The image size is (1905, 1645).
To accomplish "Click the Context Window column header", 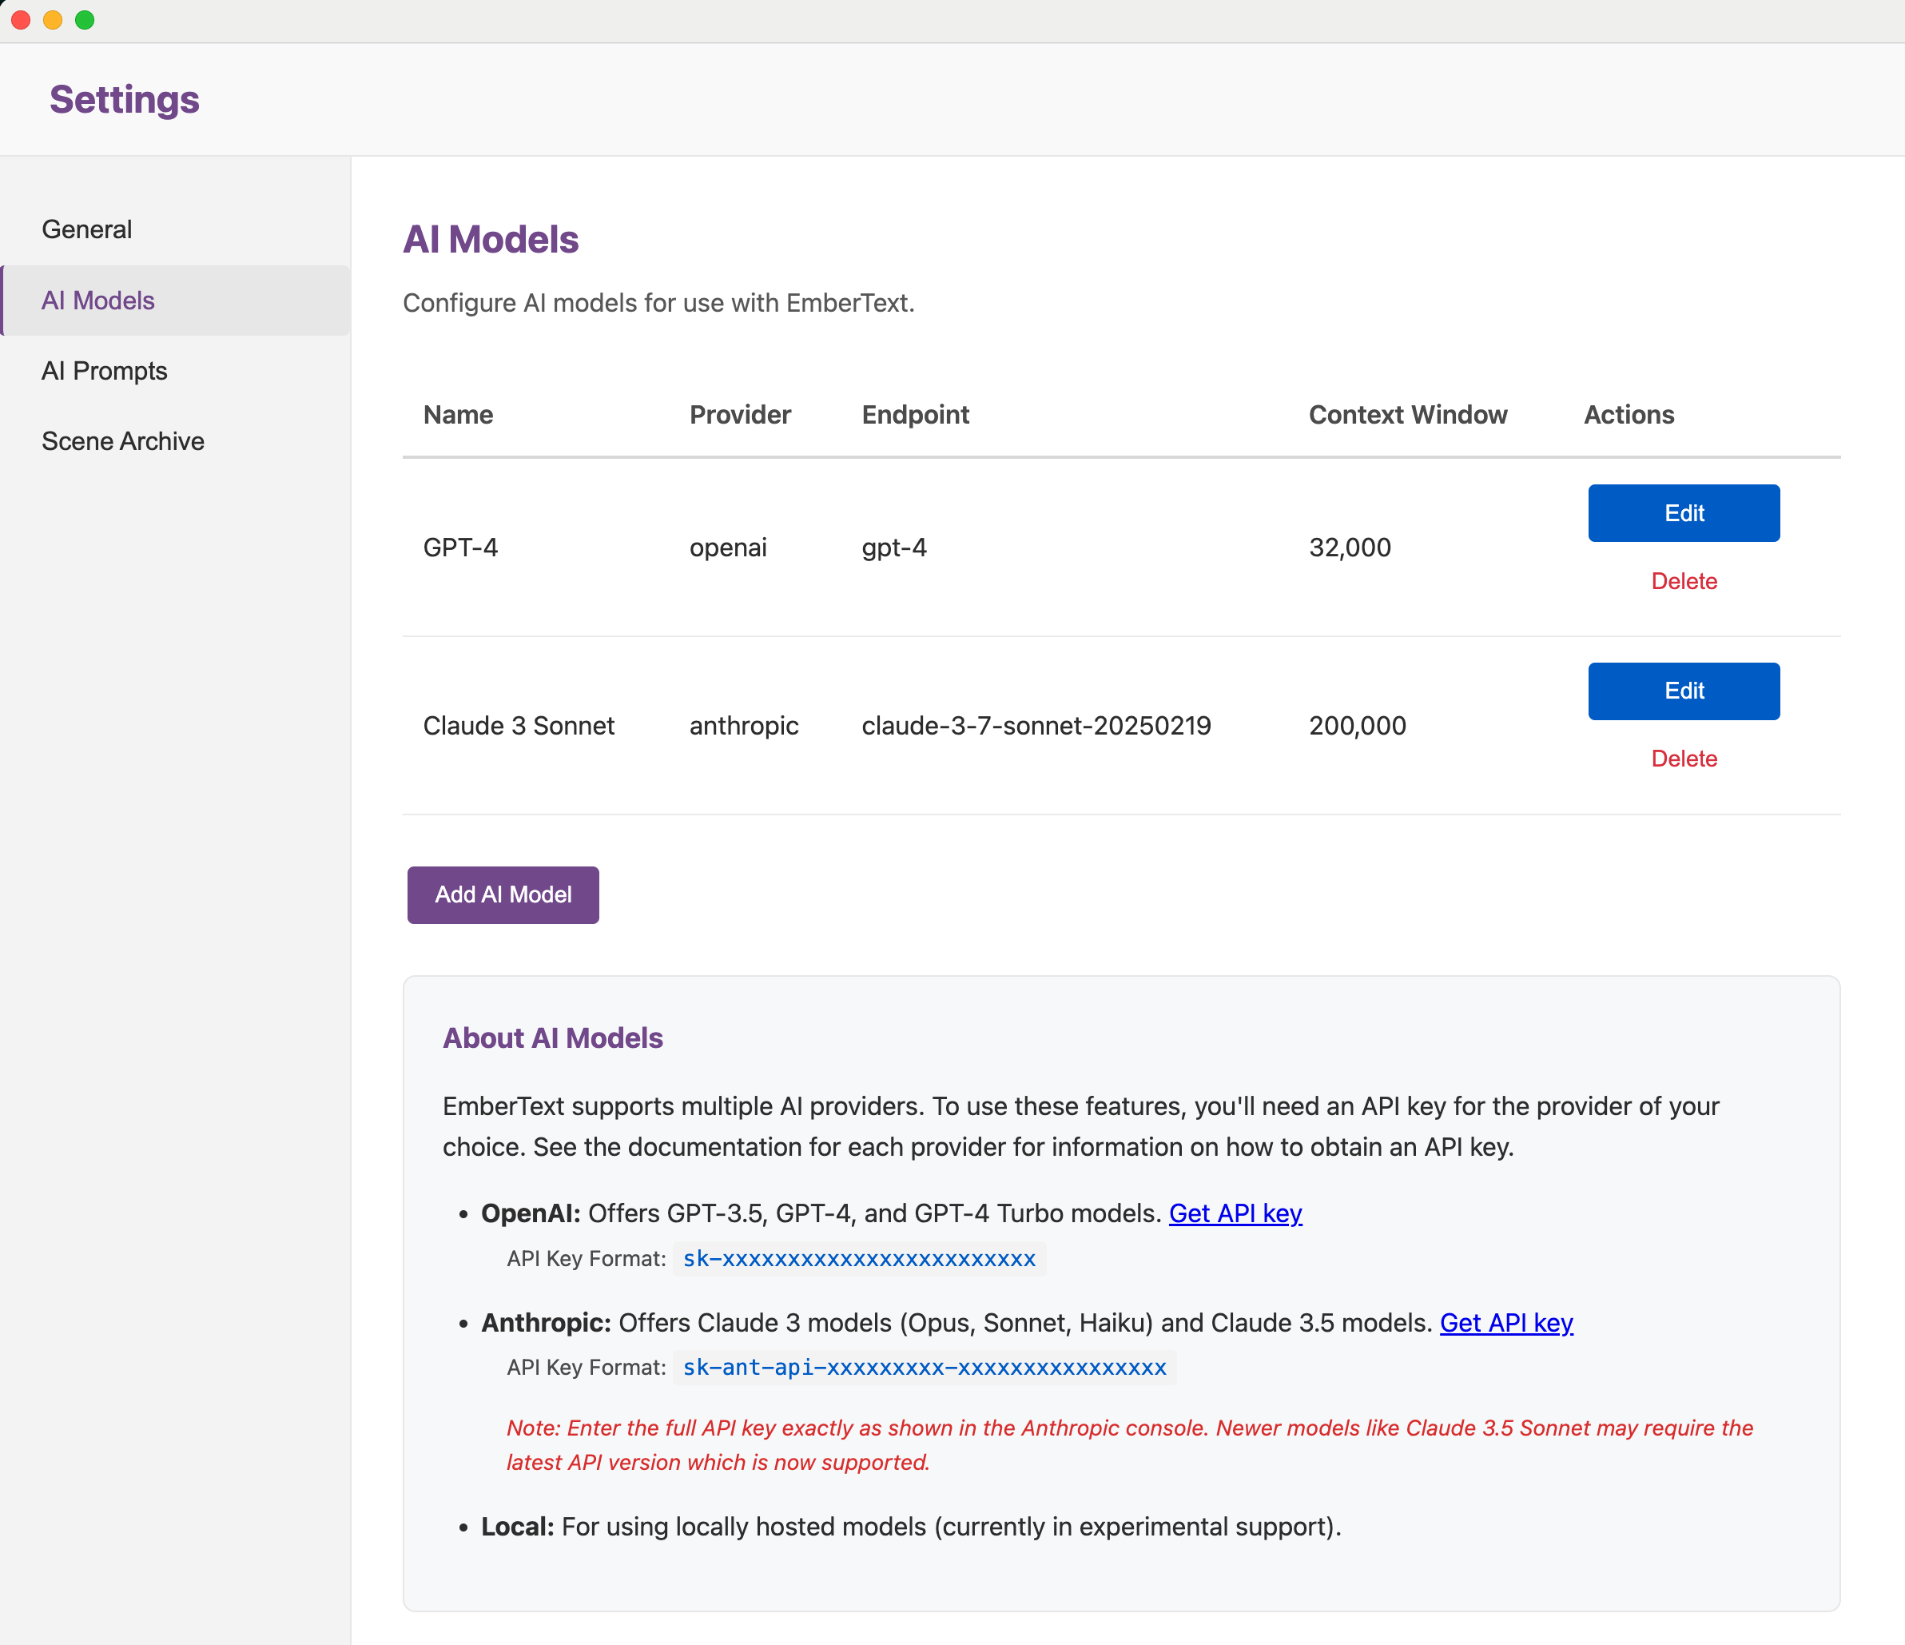I will tap(1408, 415).
